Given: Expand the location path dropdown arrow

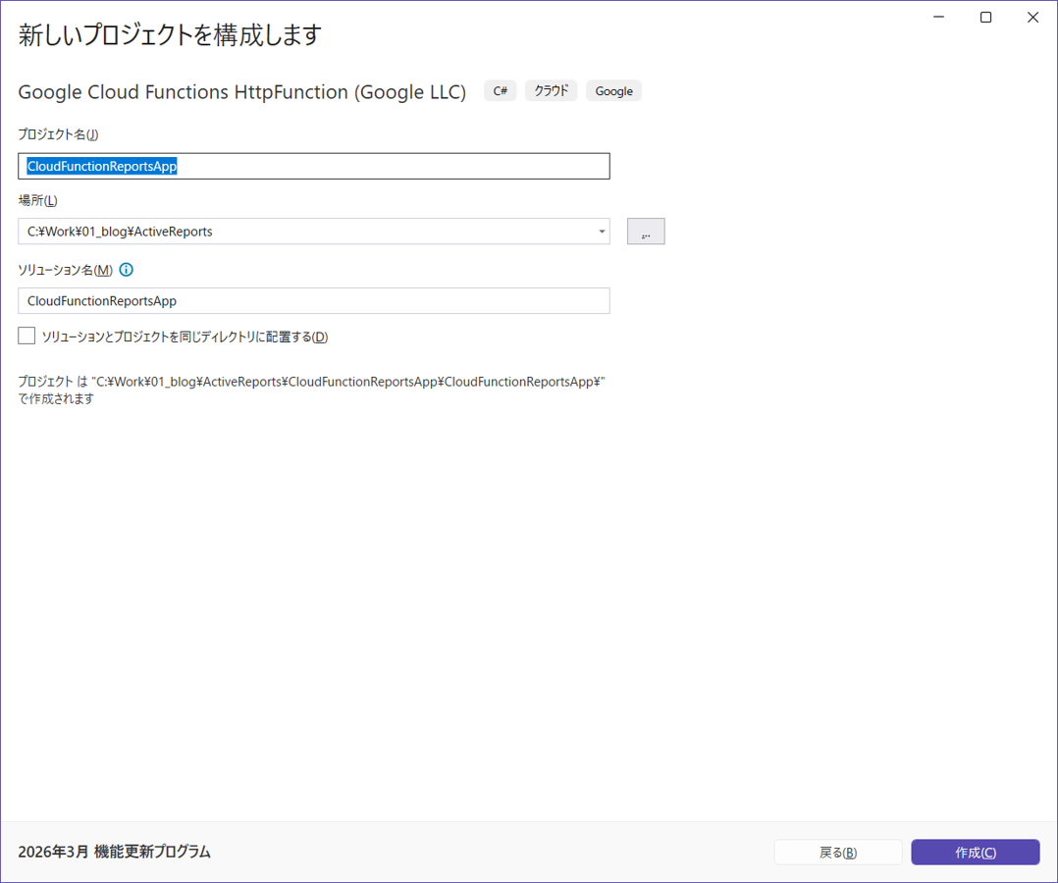Looking at the screenshot, I should point(602,232).
